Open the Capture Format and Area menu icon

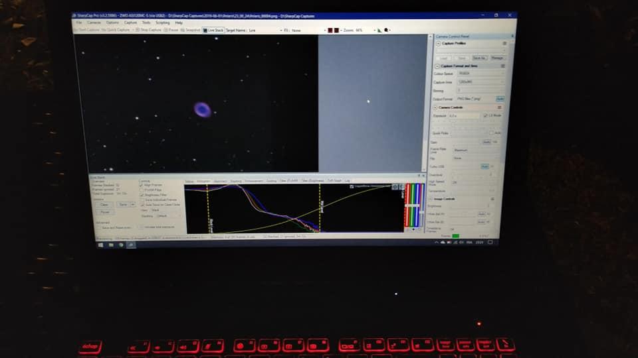pyautogui.click(x=503, y=66)
